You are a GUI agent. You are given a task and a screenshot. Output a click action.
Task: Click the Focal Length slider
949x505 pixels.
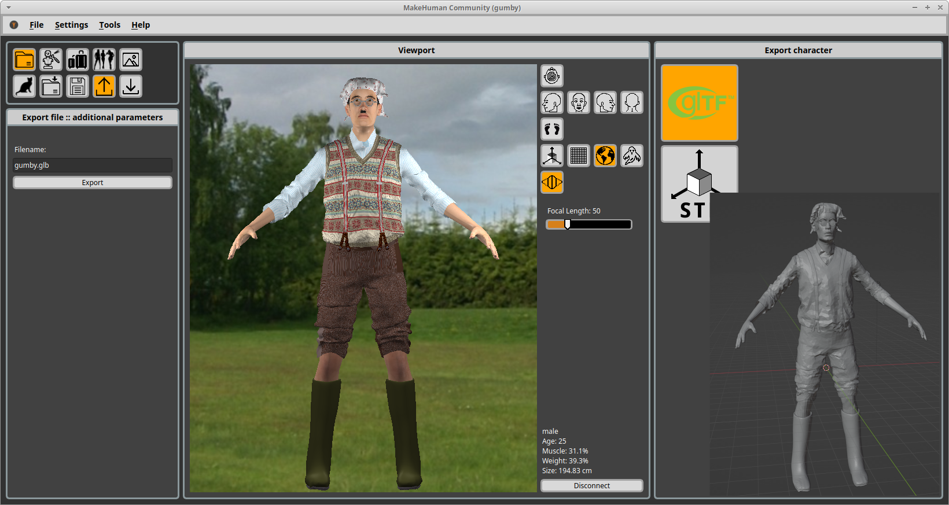tap(588, 224)
